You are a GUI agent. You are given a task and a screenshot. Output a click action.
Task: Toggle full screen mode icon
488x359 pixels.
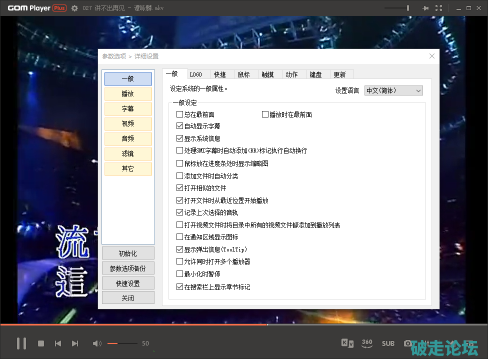(438, 8)
